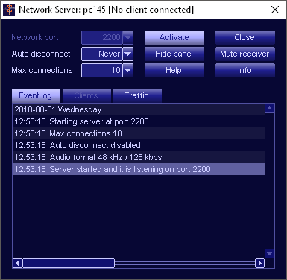Click the Activate button

pyautogui.click(x=174, y=37)
